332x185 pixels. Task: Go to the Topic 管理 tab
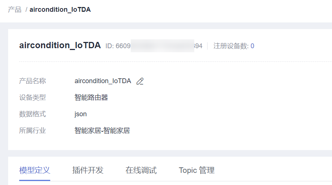(x=196, y=170)
